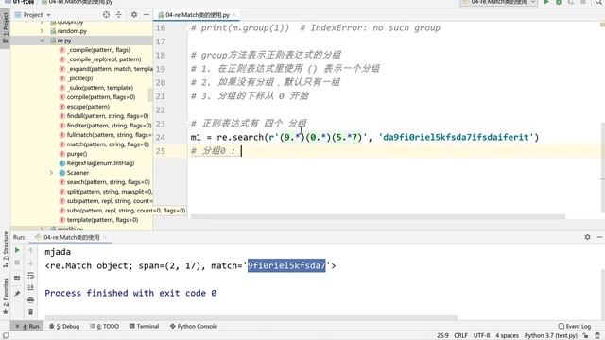This screenshot has height=340, width=605.
Task: Select fullmatch function entry
Action: [x=106, y=135]
